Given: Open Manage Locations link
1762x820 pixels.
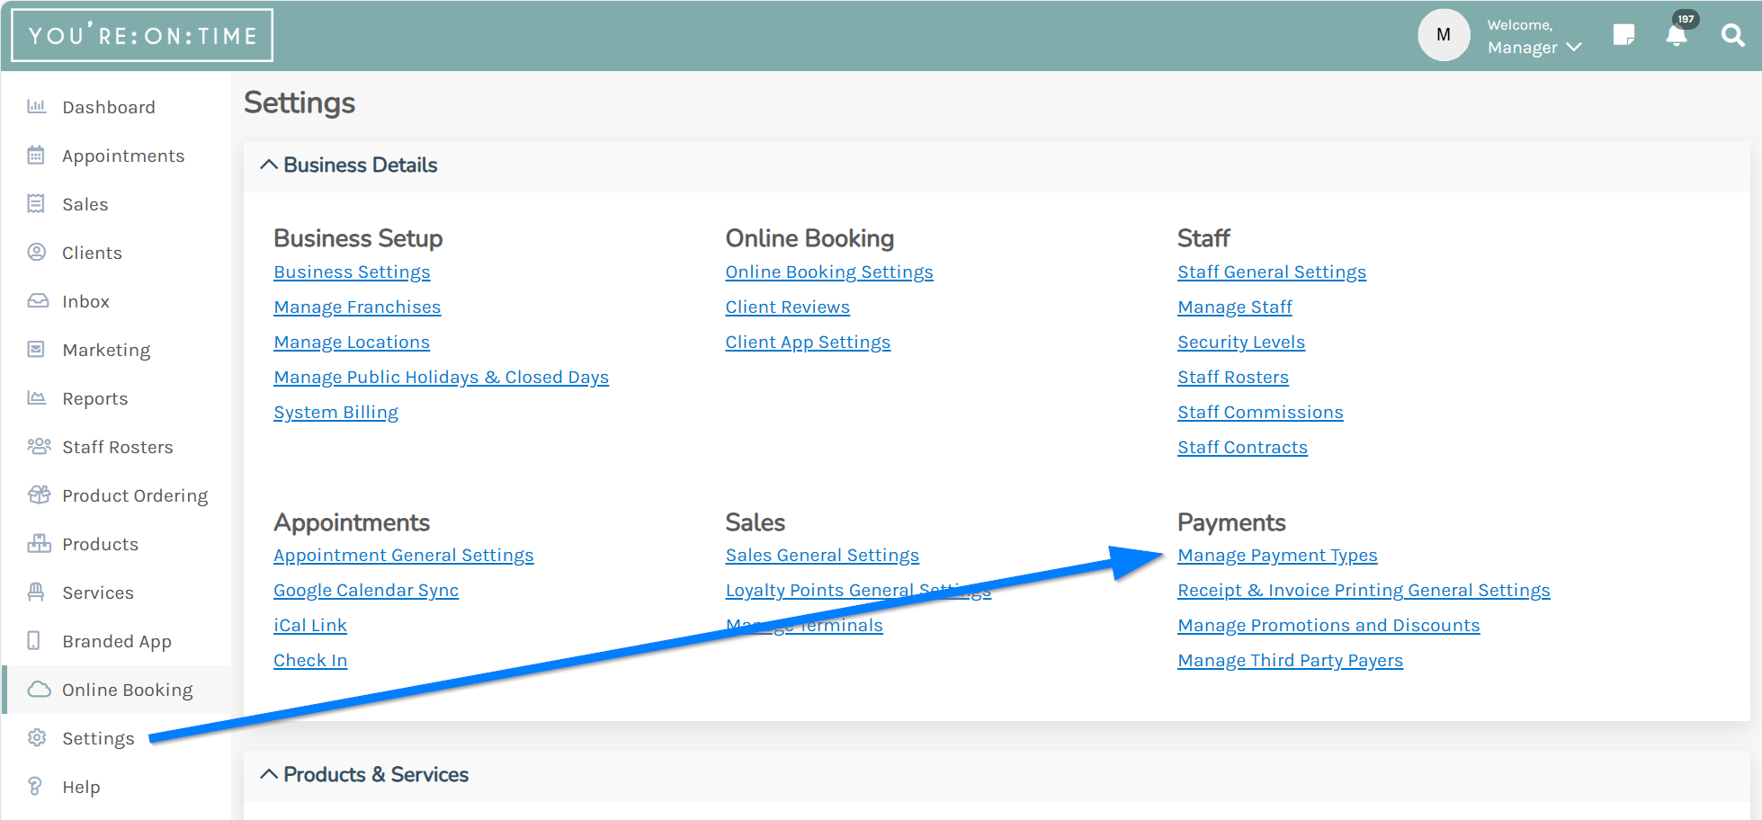Looking at the screenshot, I should click(352, 342).
